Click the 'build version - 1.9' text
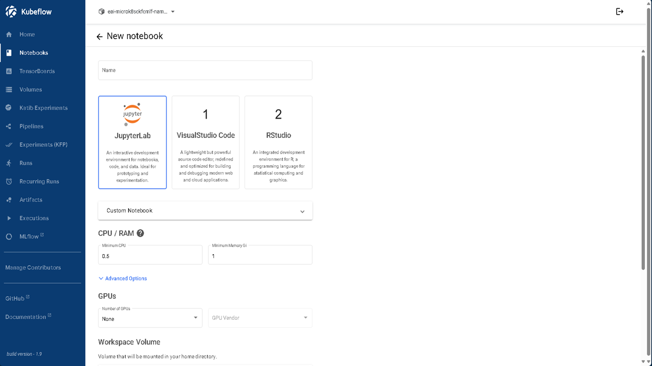This screenshot has height=366, width=652. tap(24, 354)
